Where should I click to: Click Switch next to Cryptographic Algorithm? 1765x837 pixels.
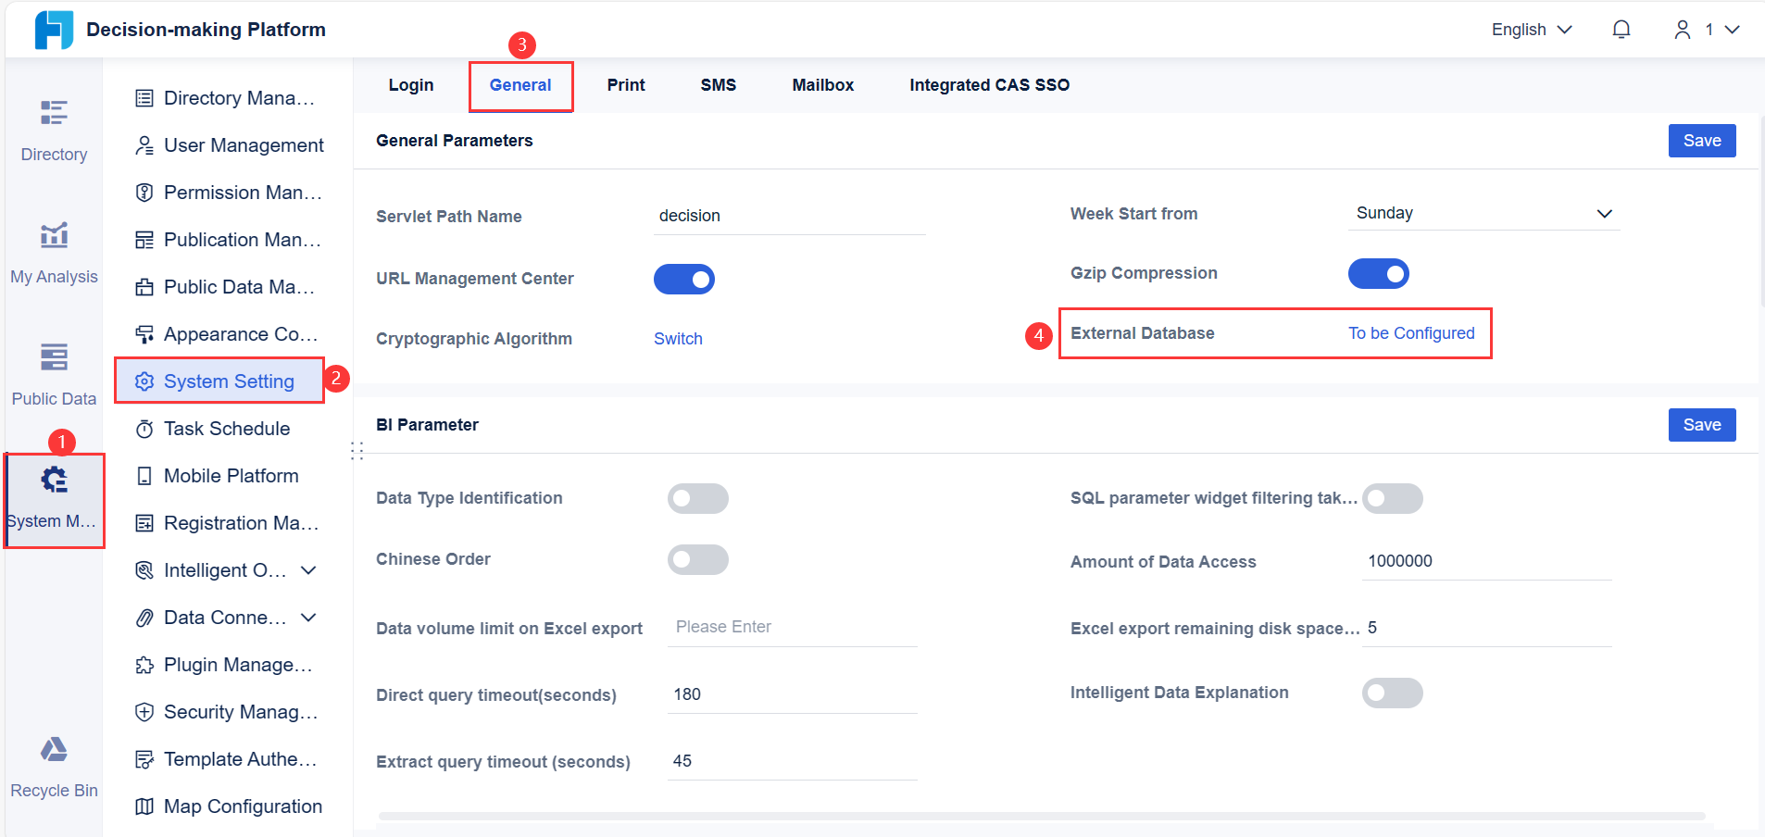[x=677, y=339]
